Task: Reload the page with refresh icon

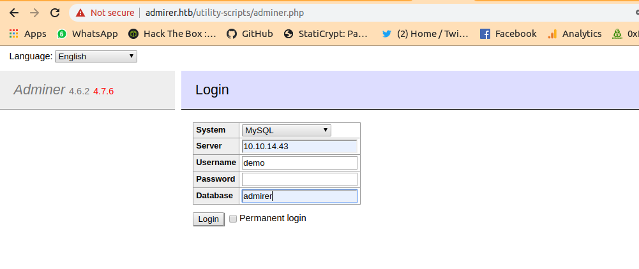Action: click(56, 13)
